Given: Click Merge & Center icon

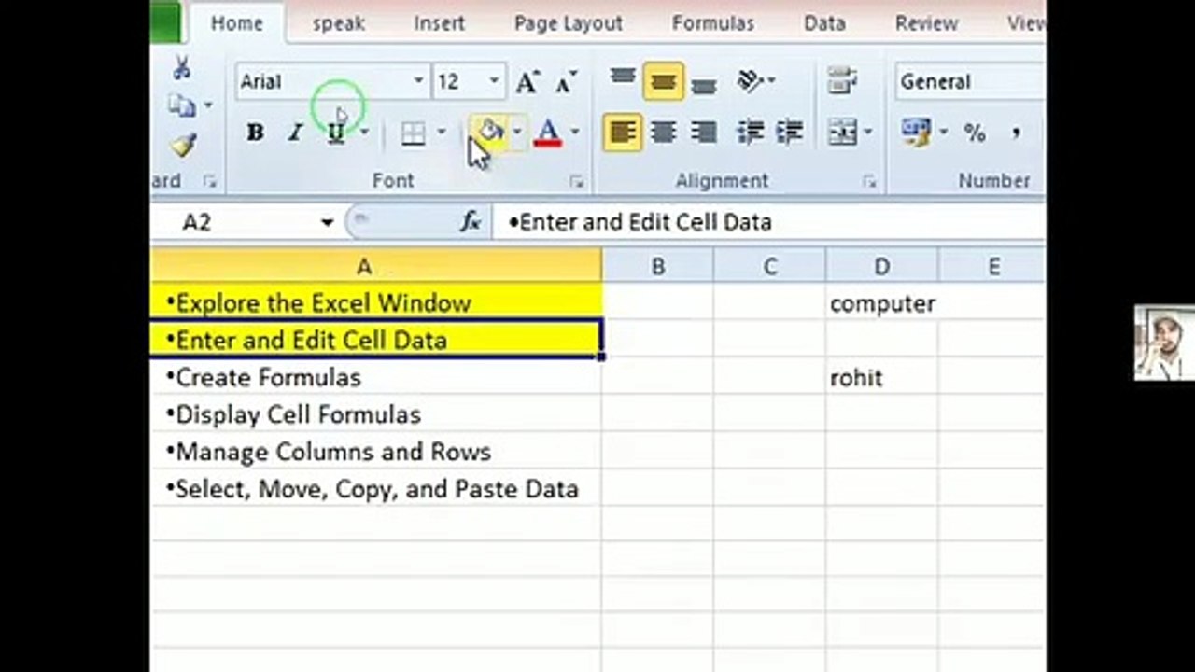Looking at the screenshot, I should tap(842, 133).
